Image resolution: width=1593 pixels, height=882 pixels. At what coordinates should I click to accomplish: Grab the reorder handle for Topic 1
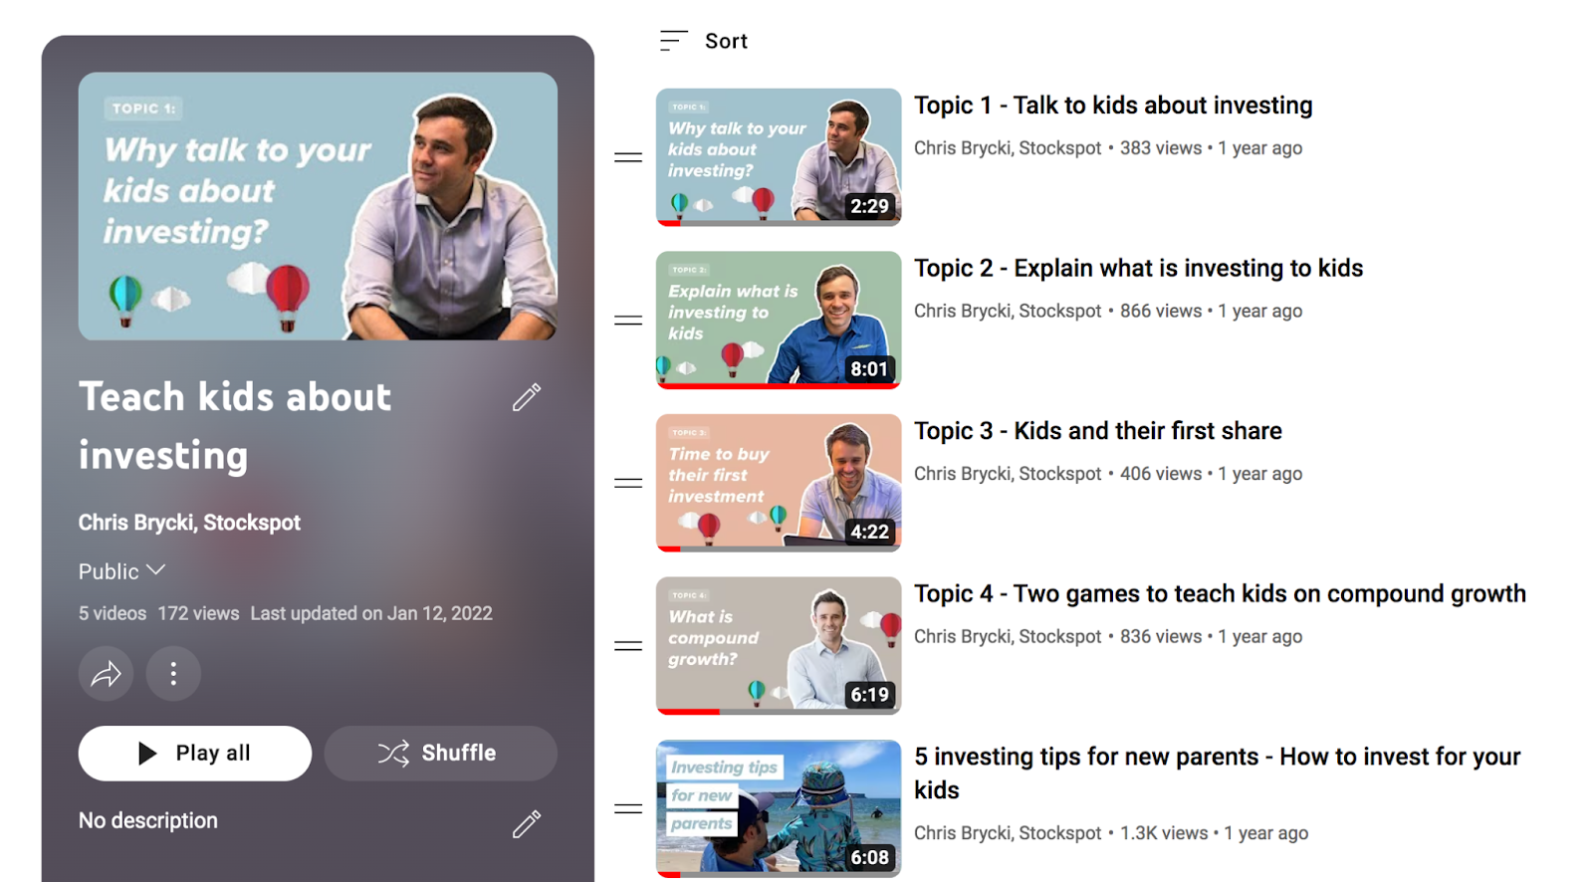click(628, 157)
